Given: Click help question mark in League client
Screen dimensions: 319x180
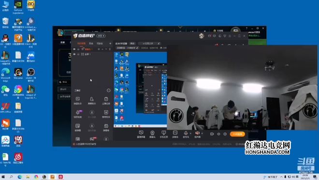Looking at the screenshot, I should (x=246, y=28).
